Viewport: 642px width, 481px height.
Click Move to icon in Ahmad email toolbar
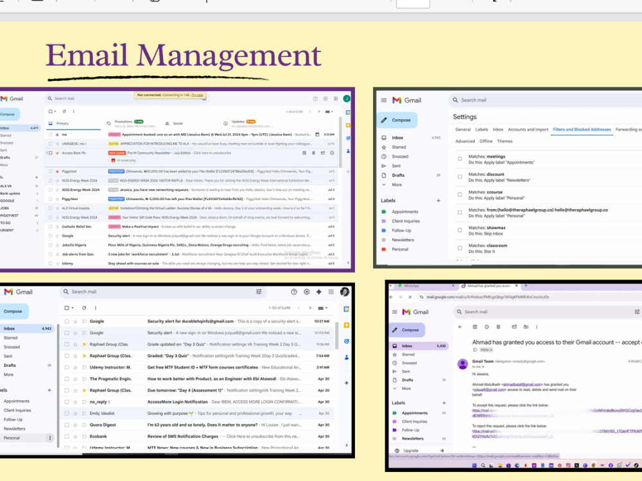[526, 327]
